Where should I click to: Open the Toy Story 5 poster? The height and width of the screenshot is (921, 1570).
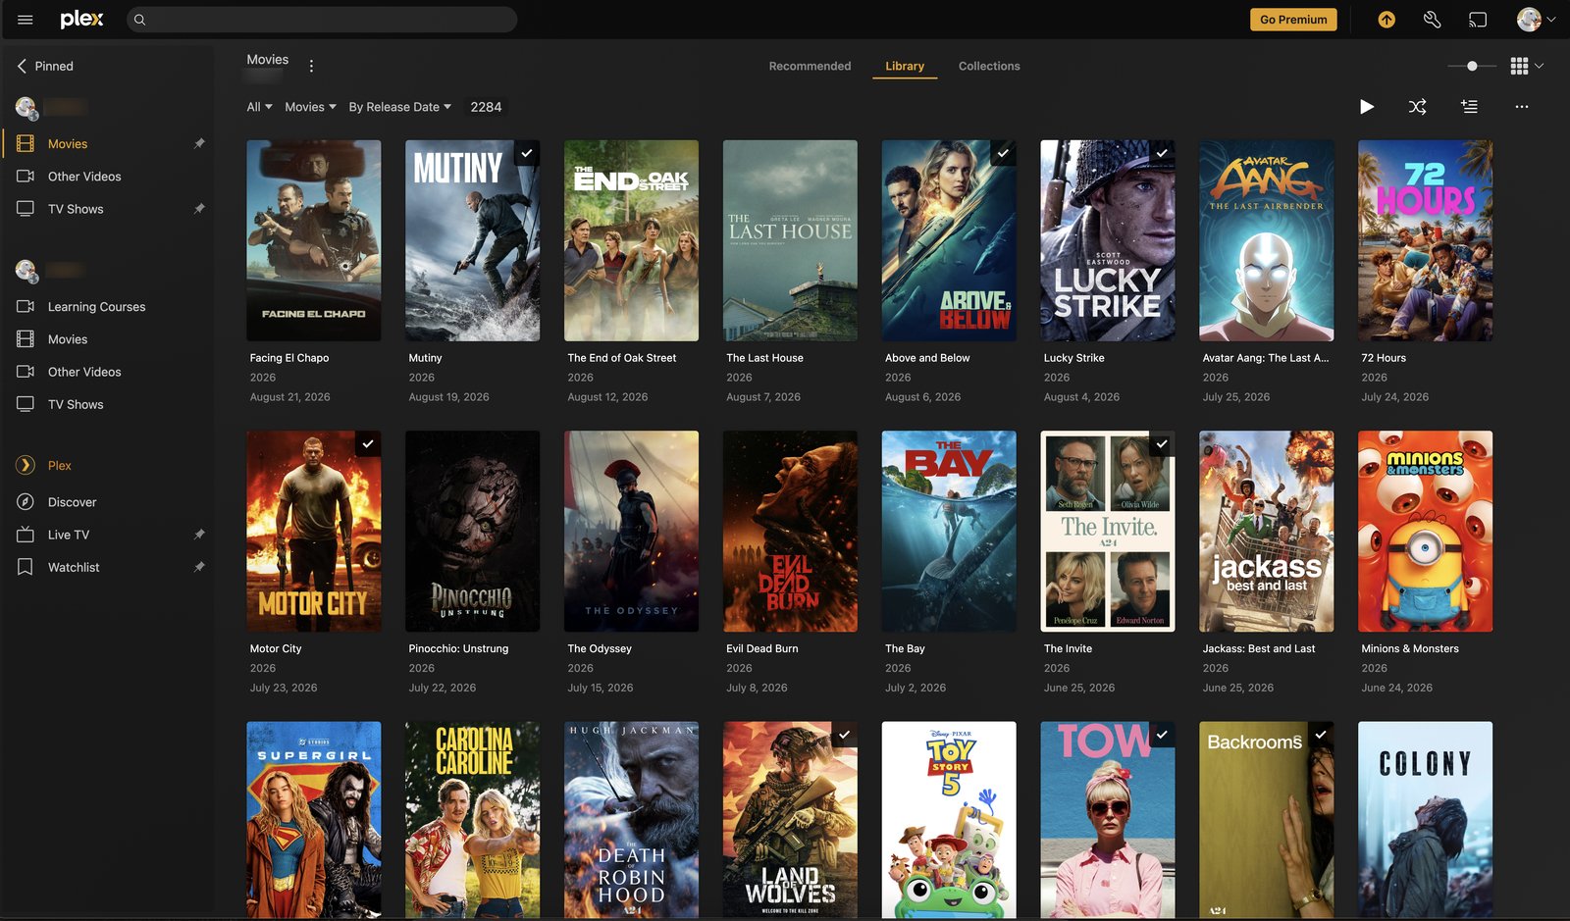click(x=949, y=820)
